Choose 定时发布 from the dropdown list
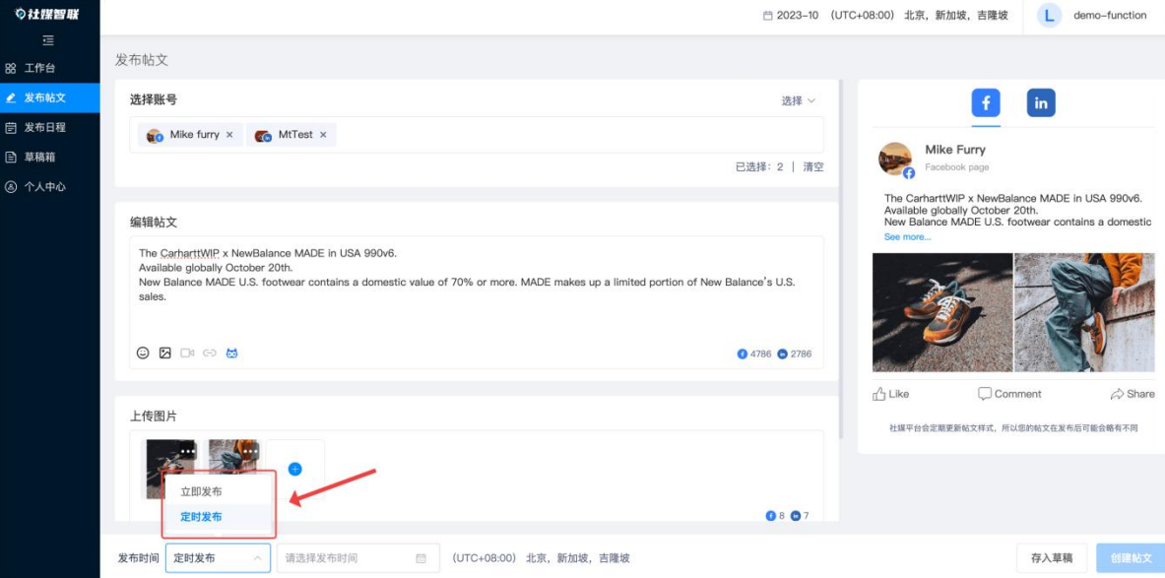This screenshot has width=1165, height=578. pyautogui.click(x=201, y=517)
